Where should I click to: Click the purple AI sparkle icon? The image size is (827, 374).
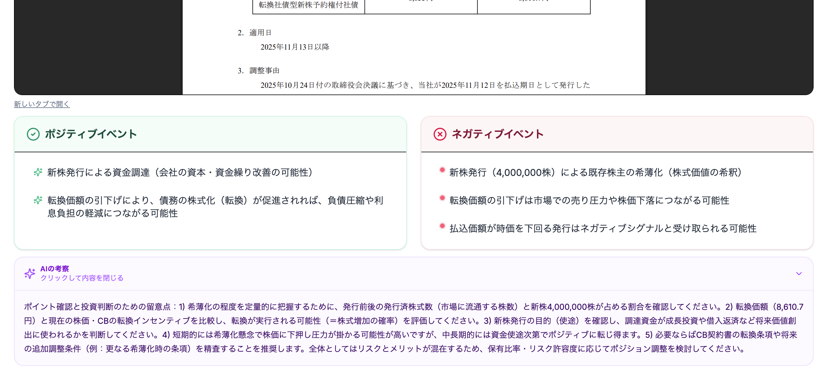pos(30,274)
